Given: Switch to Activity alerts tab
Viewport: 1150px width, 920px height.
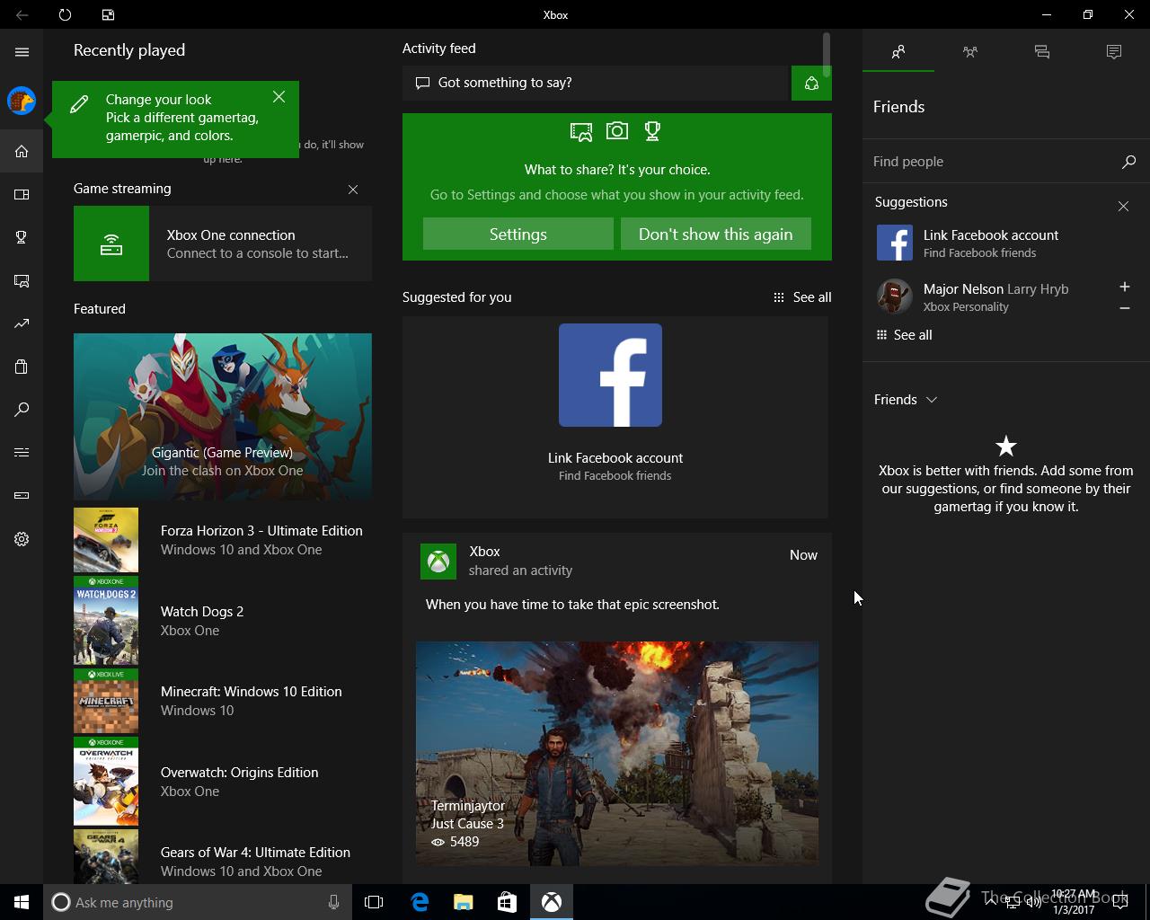Looking at the screenshot, I should (x=1114, y=52).
